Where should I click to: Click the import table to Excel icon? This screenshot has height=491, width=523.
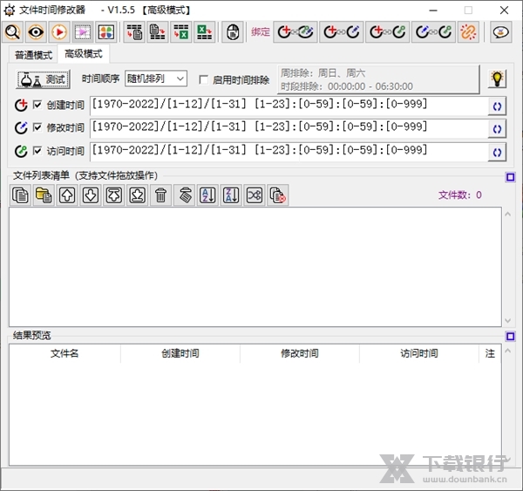pos(180,32)
